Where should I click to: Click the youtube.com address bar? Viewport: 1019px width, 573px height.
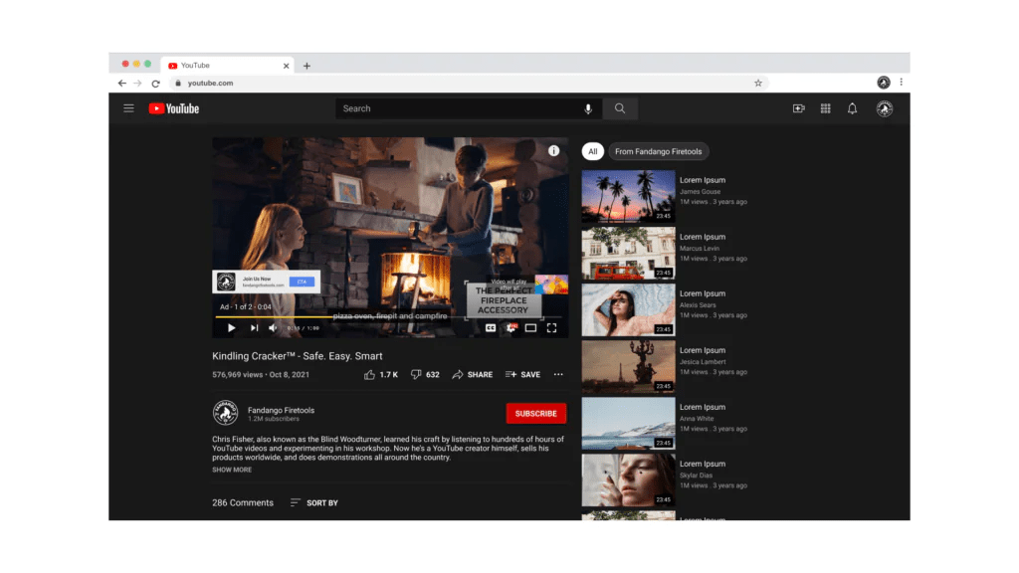[469, 84]
